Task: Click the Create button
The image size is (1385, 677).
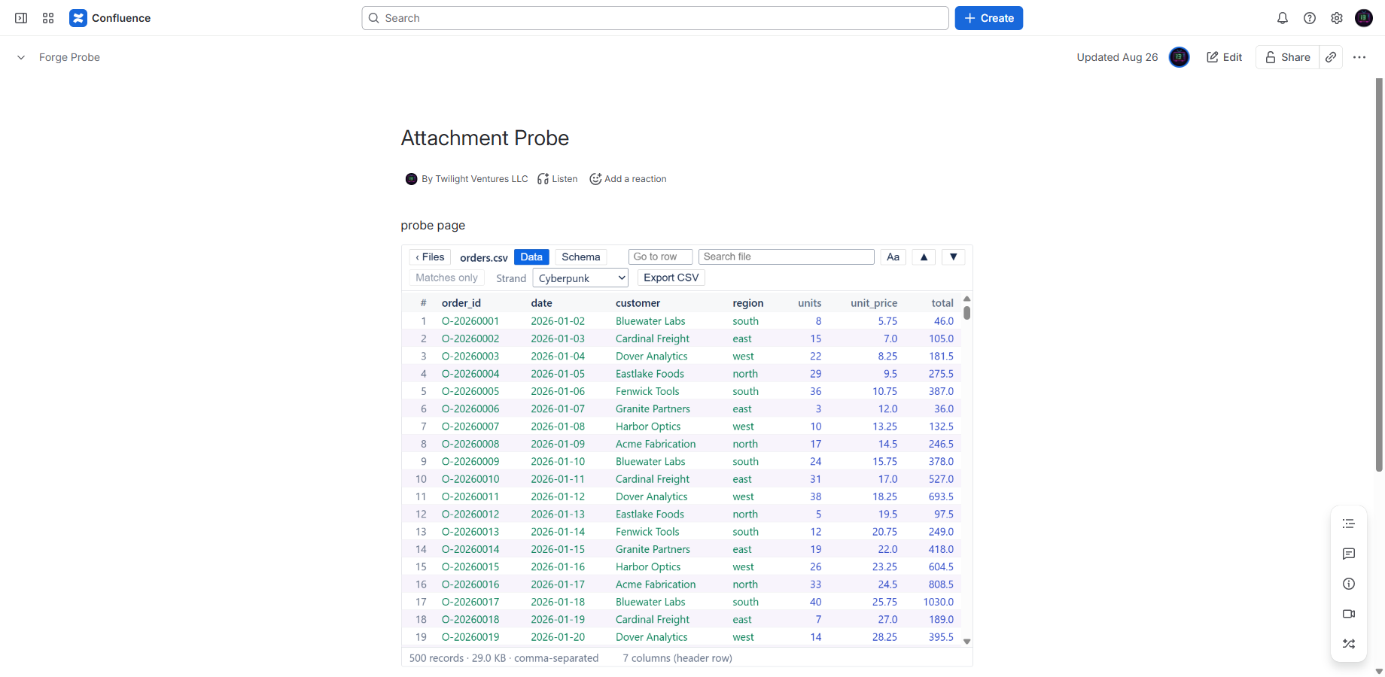Action: point(989,18)
